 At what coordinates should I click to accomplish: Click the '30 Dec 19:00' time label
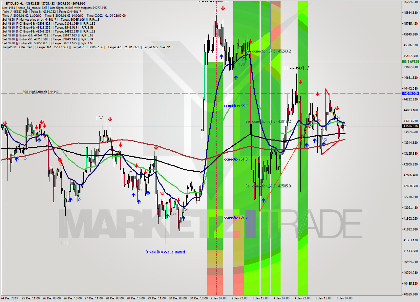(199, 298)
